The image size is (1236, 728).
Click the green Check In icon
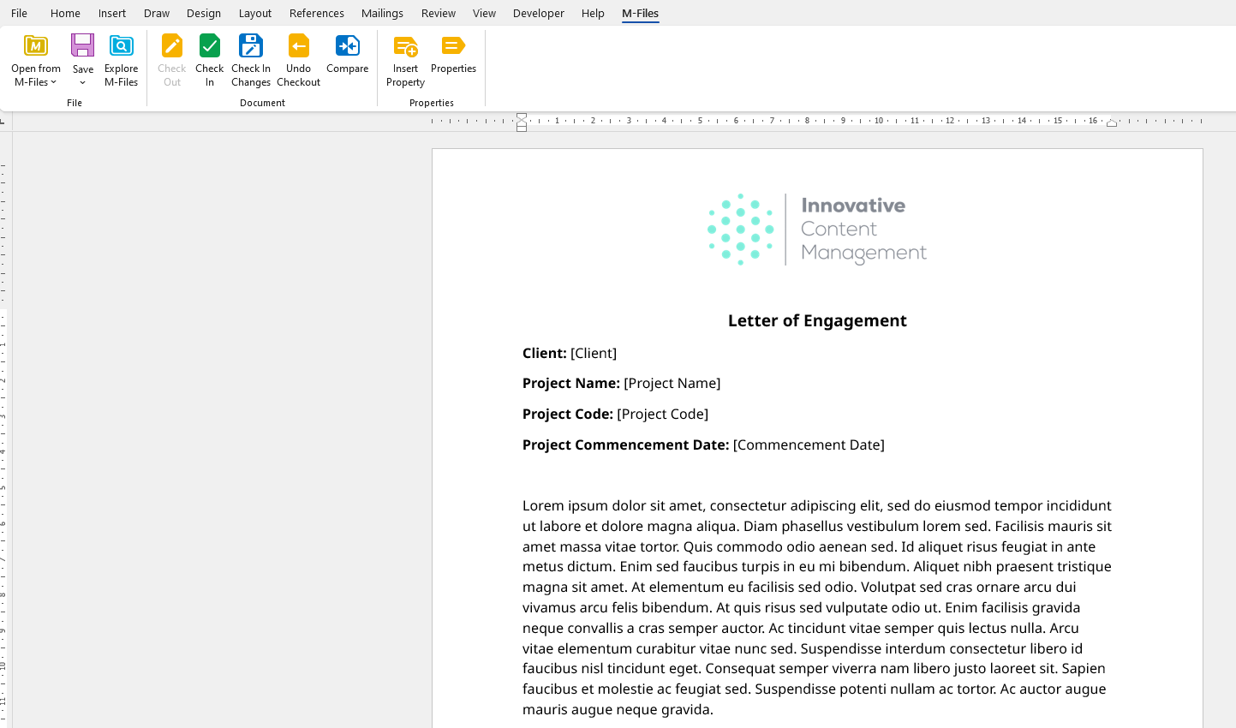pos(210,45)
